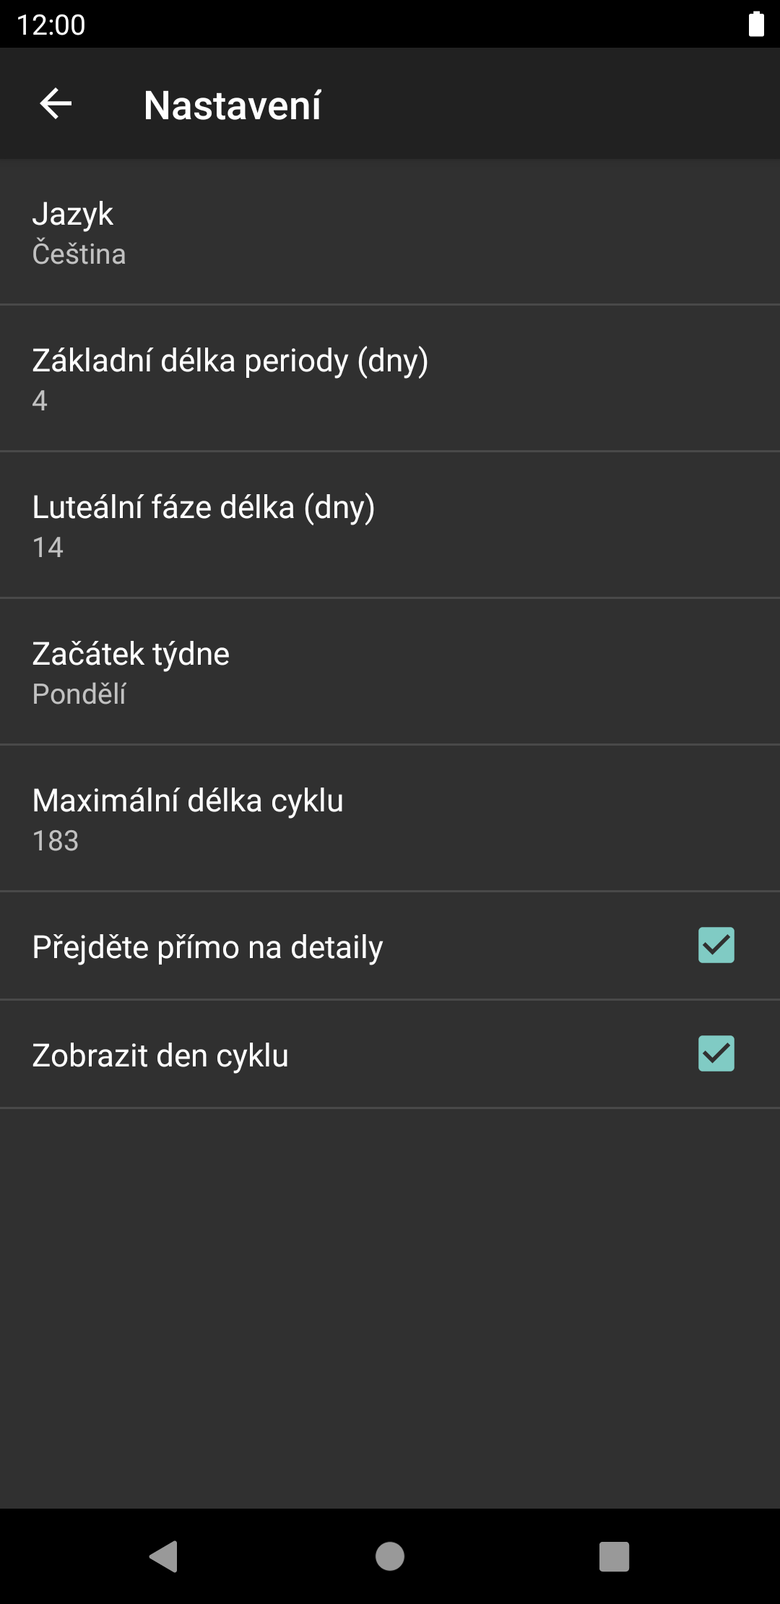
Task: Tap the Nastavení page title
Action: pyautogui.click(x=232, y=105)
